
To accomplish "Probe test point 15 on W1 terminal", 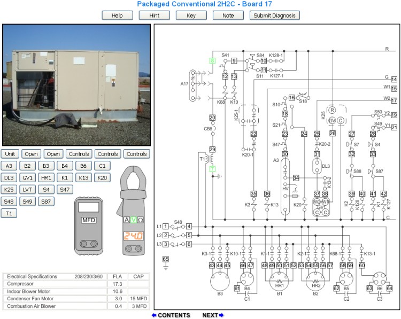I will 394,89.
